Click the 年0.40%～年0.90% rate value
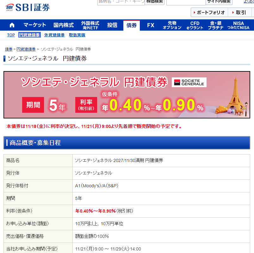 96,211
